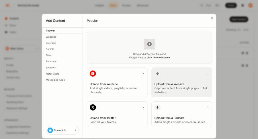The image size is (258, 139).
Task: Click the background dark Add Content button
Action: (x=239, y=19)
